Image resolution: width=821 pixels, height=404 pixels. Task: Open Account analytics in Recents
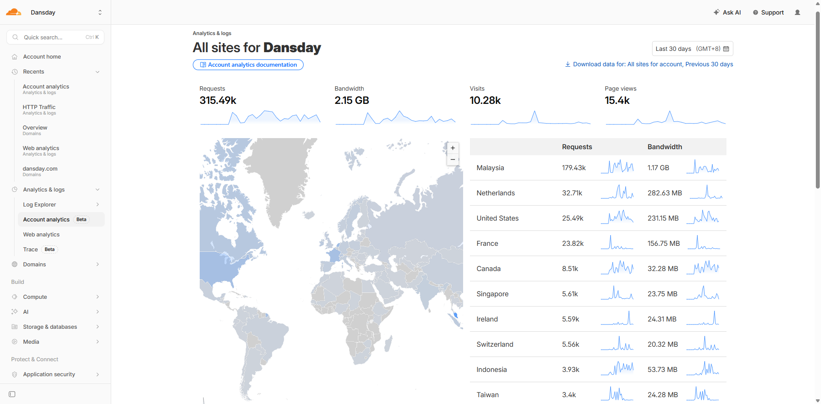[x=46, y=89]
